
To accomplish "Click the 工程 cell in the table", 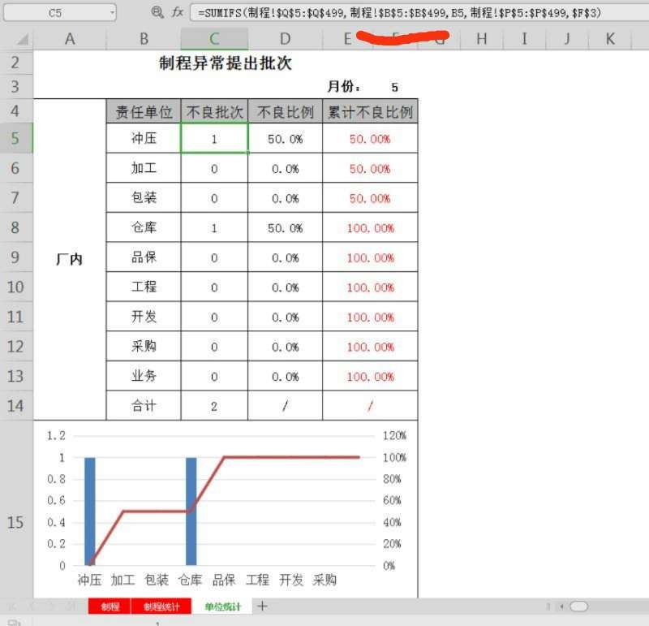I will click(x=144, y=287).
